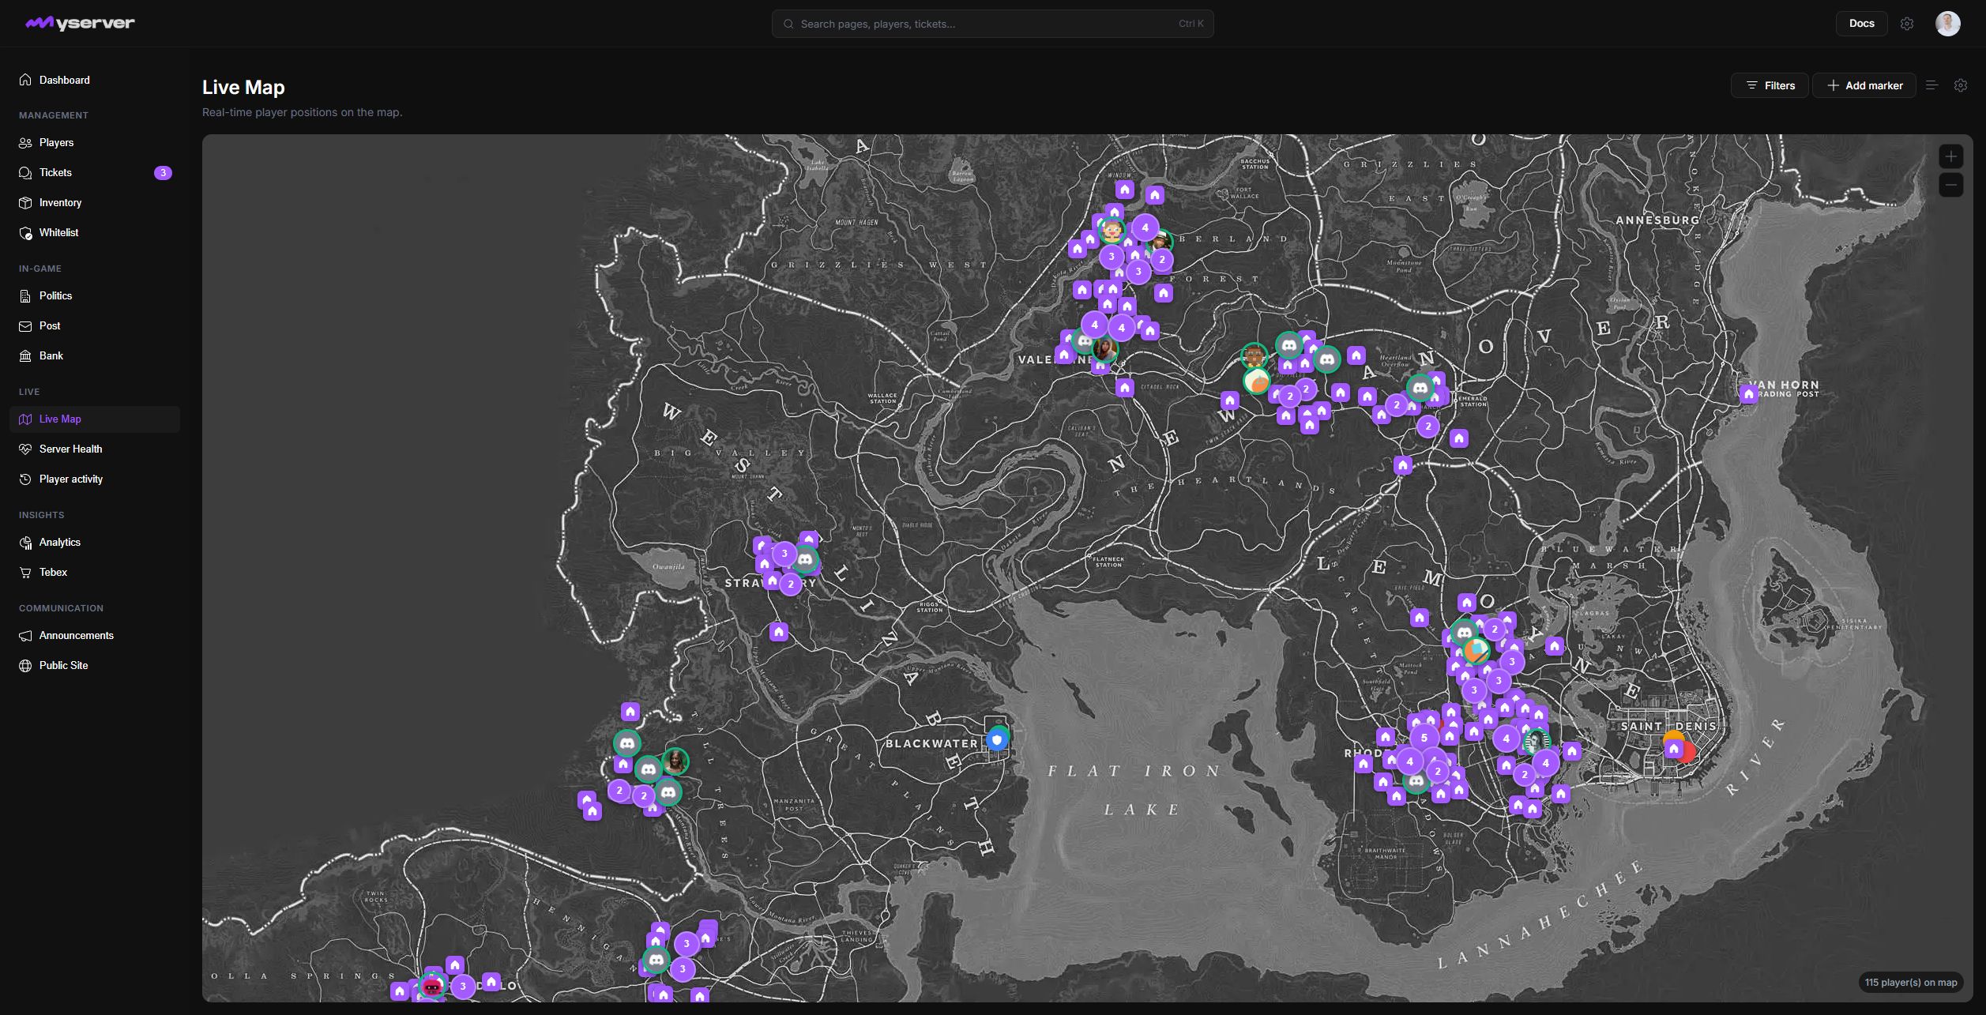
Task: Click the isolated house marker south of Strawberry
Action: click(x=779, y=632)
